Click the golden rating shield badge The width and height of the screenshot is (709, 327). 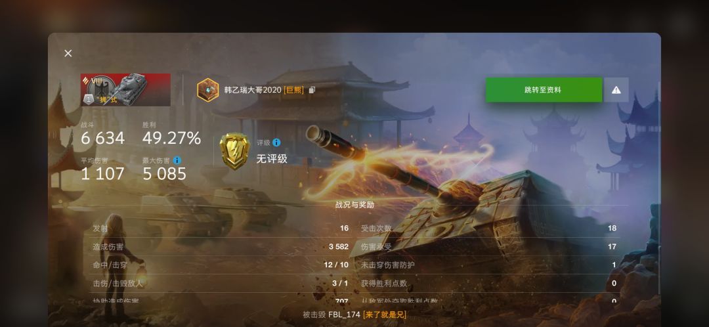[x=234, y=151]
